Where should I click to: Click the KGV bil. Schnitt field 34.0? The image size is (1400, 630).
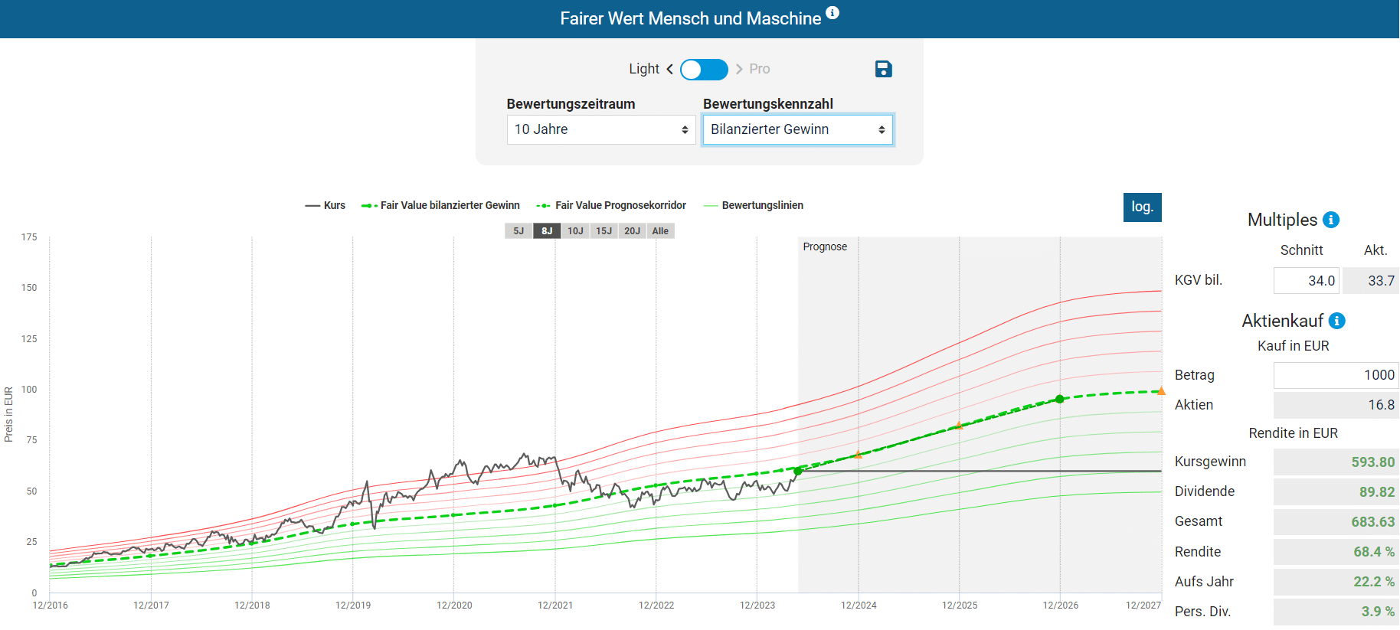pos(1306,281)
